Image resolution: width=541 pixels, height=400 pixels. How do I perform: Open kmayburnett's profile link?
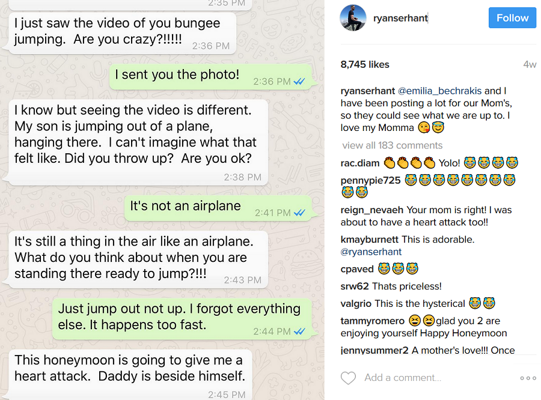tap(370, 239)
